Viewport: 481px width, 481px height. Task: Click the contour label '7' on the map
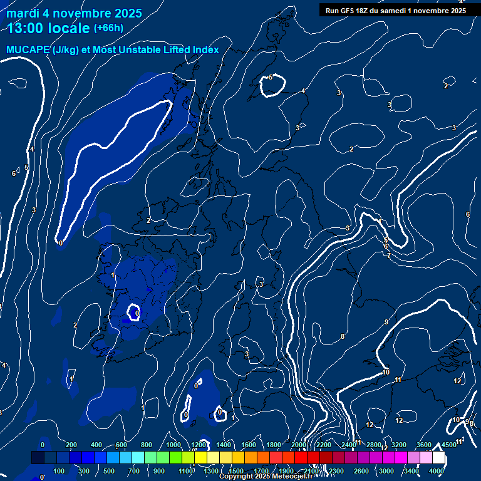[x=389, y=256]
